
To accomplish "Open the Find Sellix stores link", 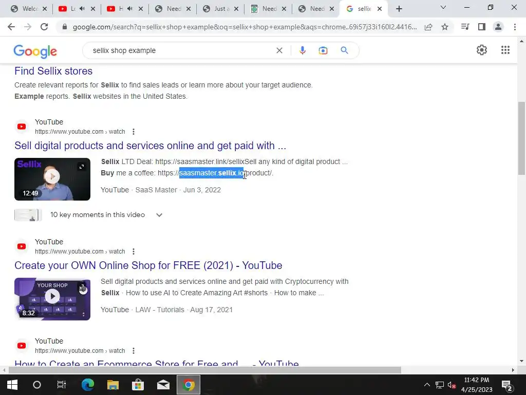I will (x=53, y=71).
